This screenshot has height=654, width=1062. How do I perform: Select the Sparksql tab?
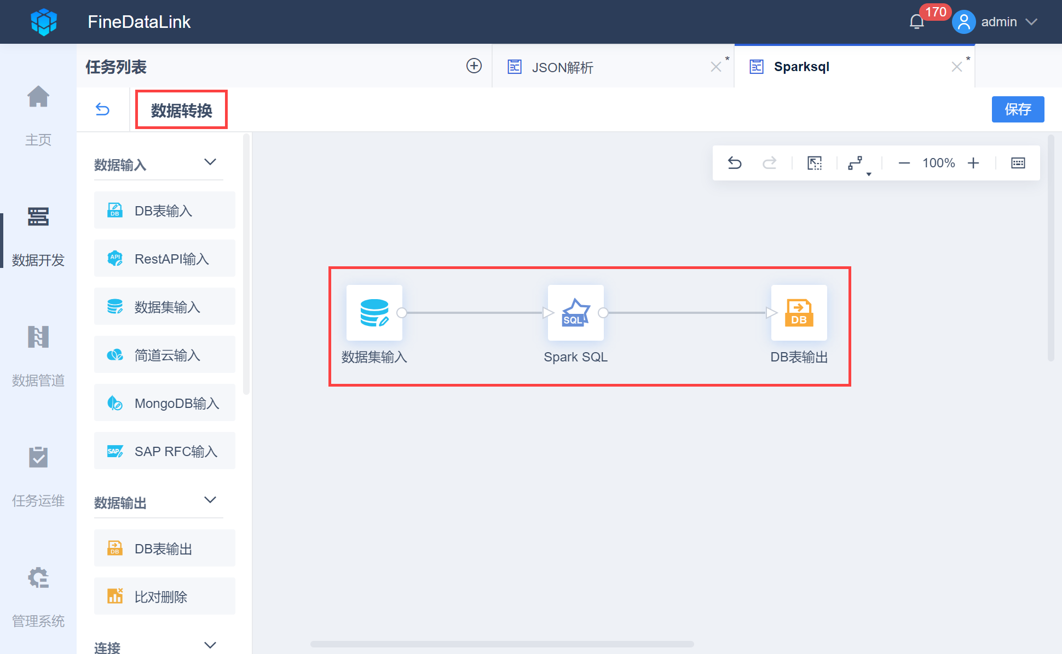point(801,67)
